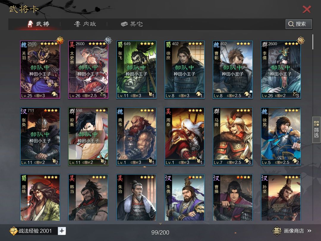Select the 朱治 general card
Viewport: 321px width, 241px height.
[x=136, y=197]
